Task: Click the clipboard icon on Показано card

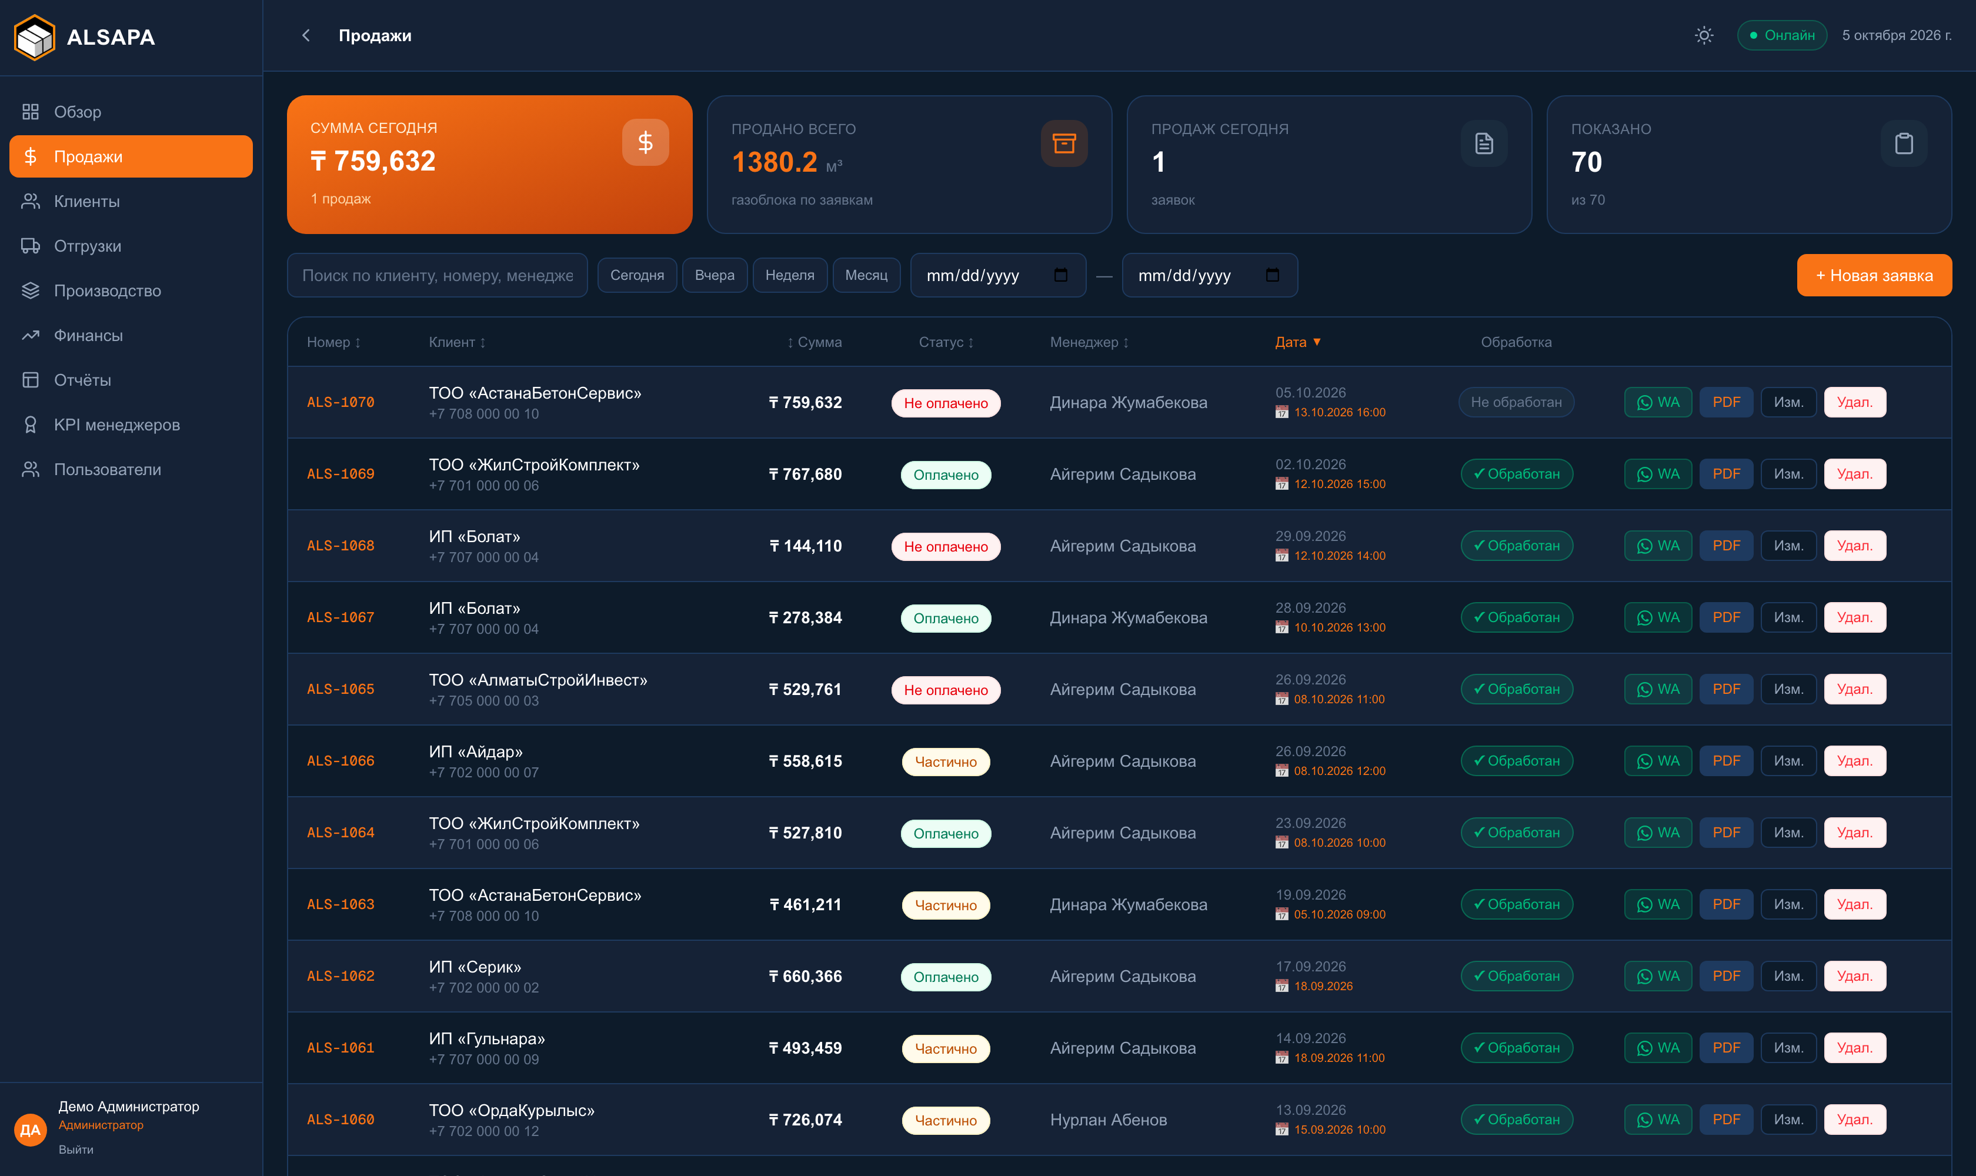Action: 1904,143
